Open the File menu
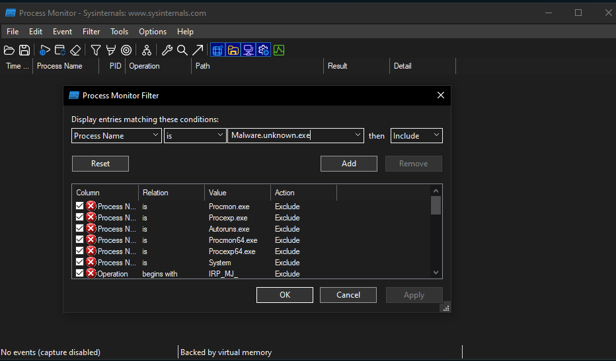 (x=13, y=32)
